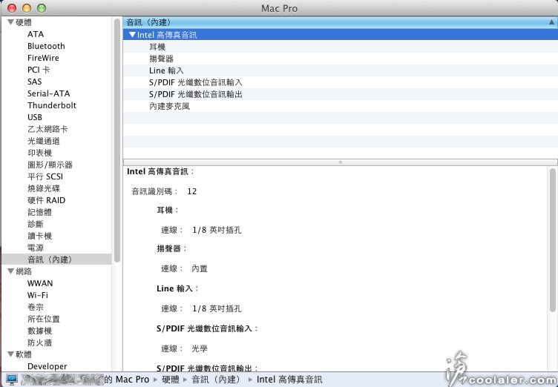Screen dimensions: 558x387
Task: Select 硬件 RAID in the sidebar
Action: point(46,200)
